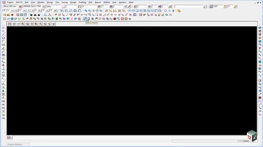The height and width of the screenshot is (147, 263).
Task: Click the NUM indicator in status bar
Action: [x=246, y=141]
